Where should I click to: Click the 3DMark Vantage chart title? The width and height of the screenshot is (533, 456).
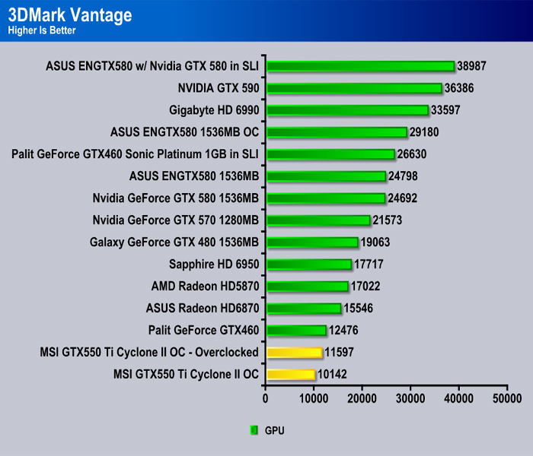coord(70,15)
